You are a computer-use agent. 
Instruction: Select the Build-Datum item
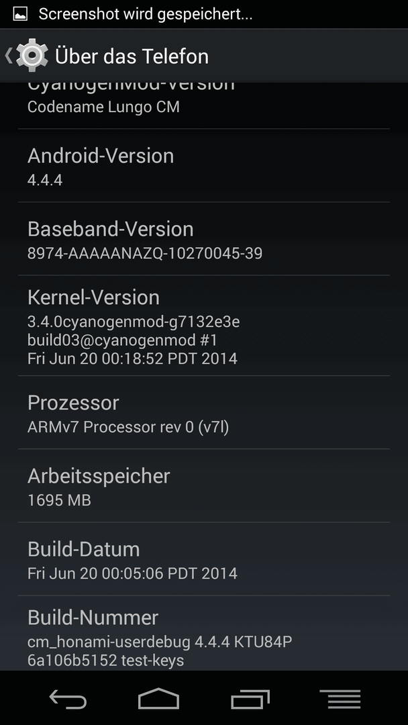point(204,559)
